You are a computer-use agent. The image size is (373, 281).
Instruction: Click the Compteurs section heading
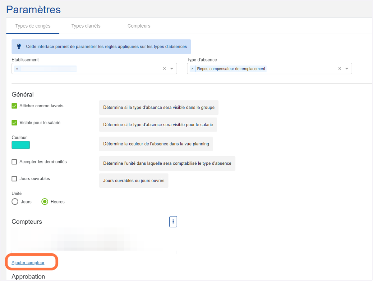click(x=27, y=222)
